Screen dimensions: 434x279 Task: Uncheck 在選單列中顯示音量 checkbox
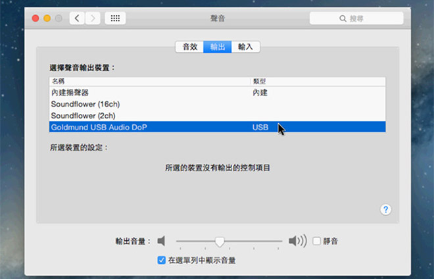pos(161,260)
